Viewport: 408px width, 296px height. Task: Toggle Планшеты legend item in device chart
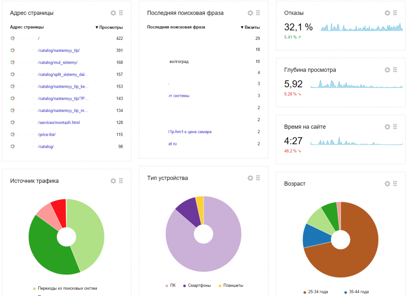[x=231, y=286]
